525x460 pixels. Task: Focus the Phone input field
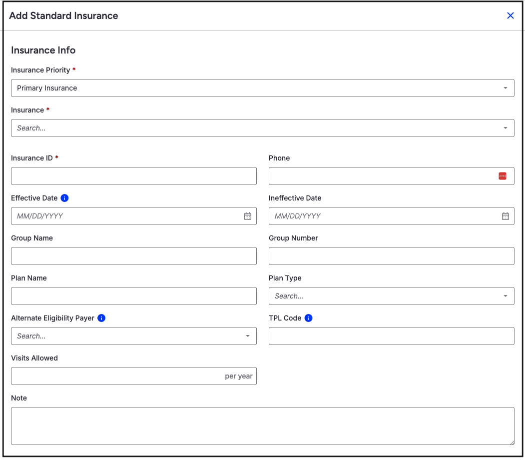[x=382, y=176]
